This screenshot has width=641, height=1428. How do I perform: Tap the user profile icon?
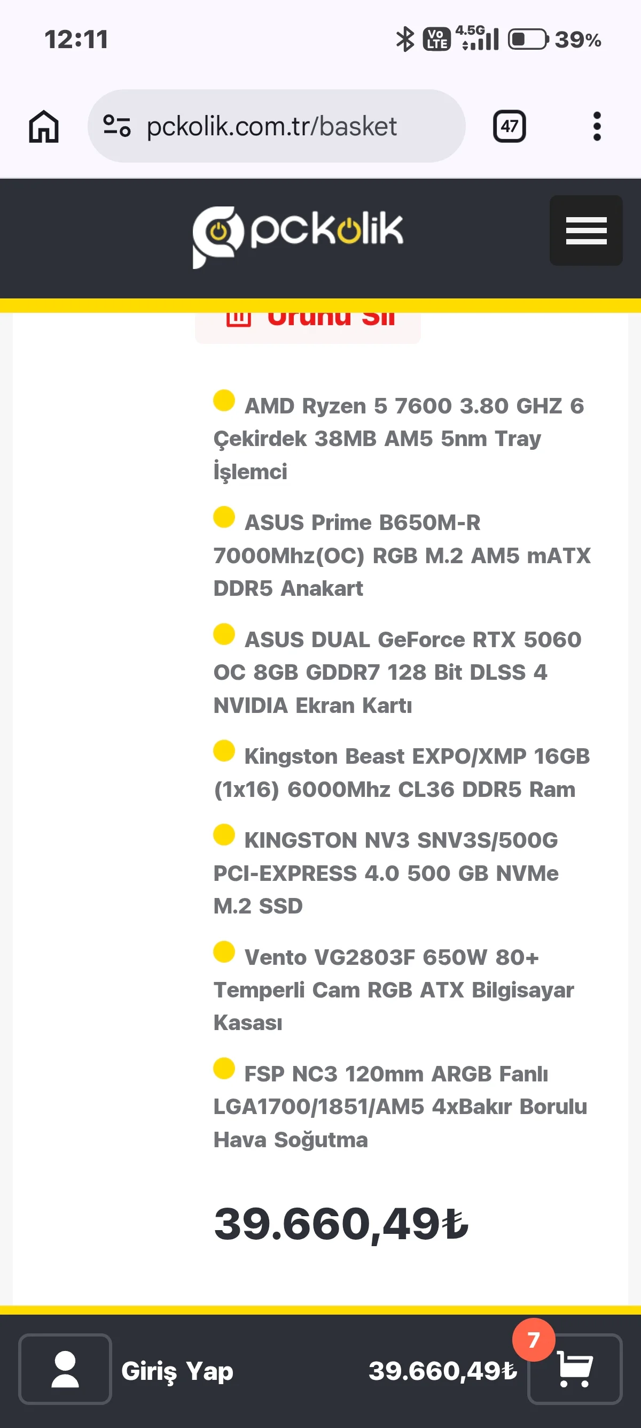coord(65,1369)
